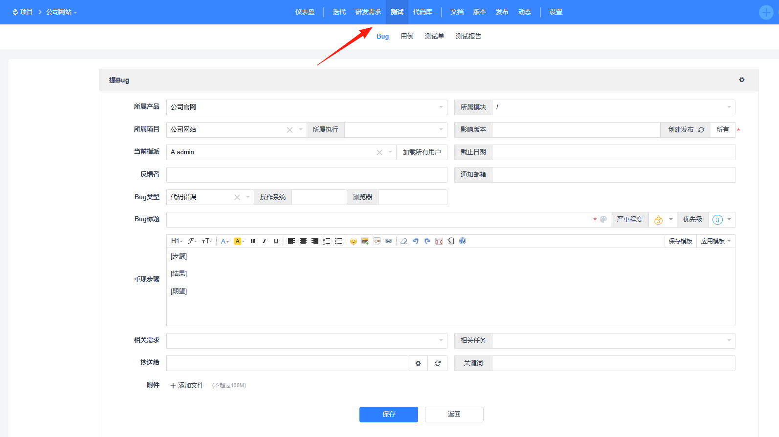The image size is (779, 437).
Task: Open the 公司网站 project switcher
Action: point(62,12)
